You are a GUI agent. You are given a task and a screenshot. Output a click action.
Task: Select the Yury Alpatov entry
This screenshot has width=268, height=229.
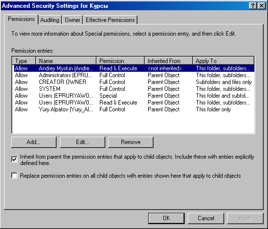[x=134, y=109]
